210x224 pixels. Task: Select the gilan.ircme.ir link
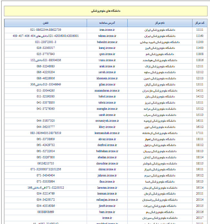pos(107,84)
